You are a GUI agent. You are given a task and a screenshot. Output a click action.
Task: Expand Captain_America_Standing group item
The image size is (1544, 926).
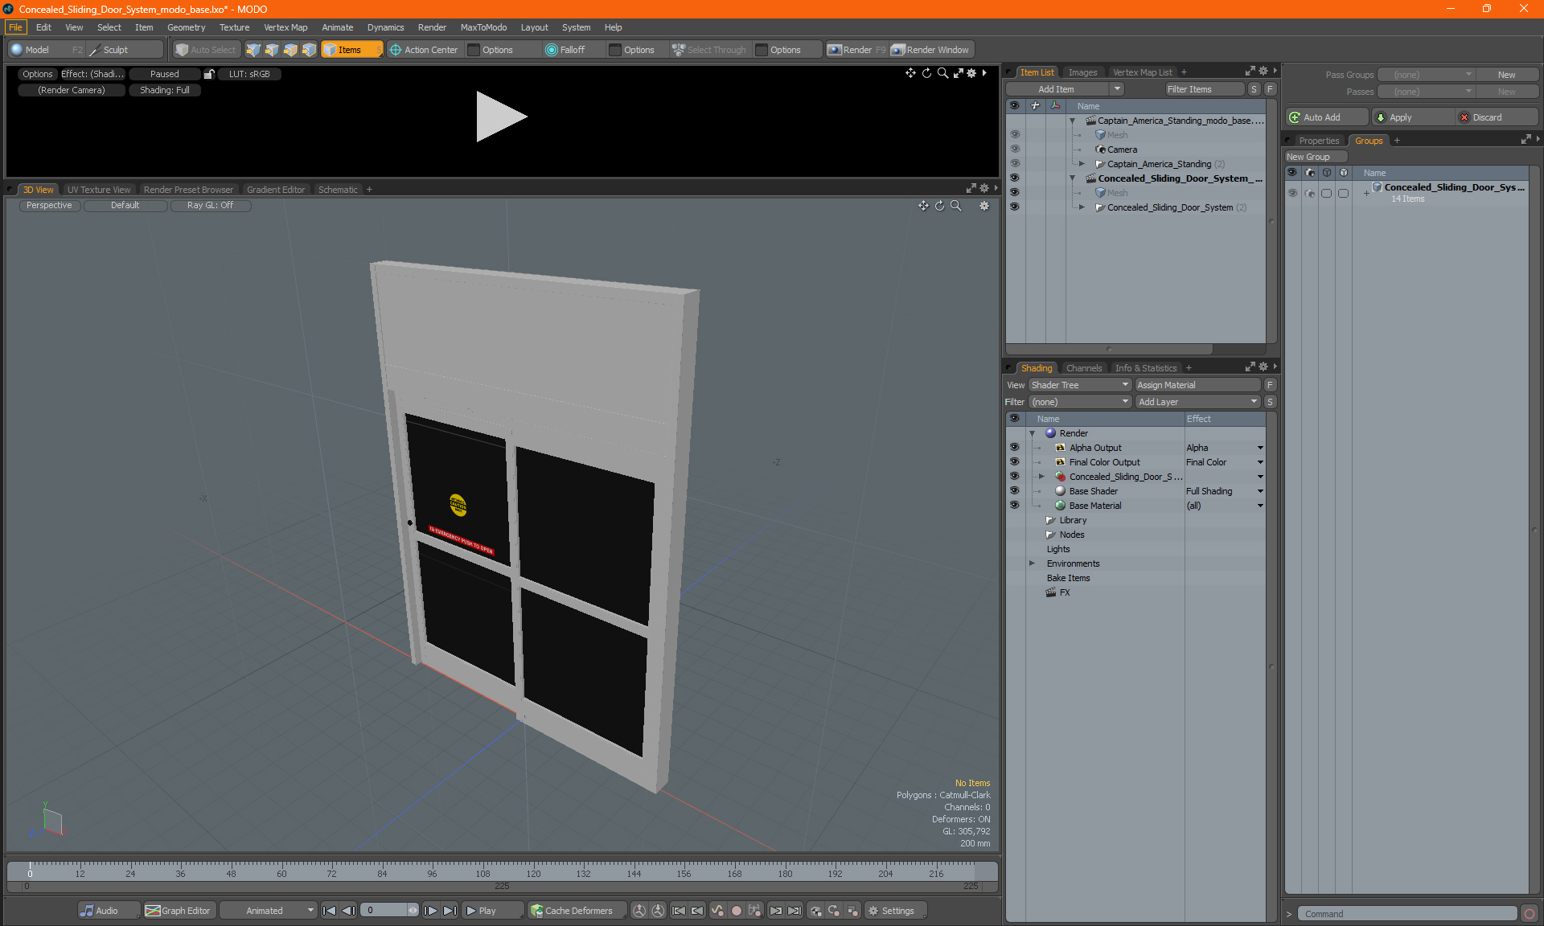coord(1082,164)
